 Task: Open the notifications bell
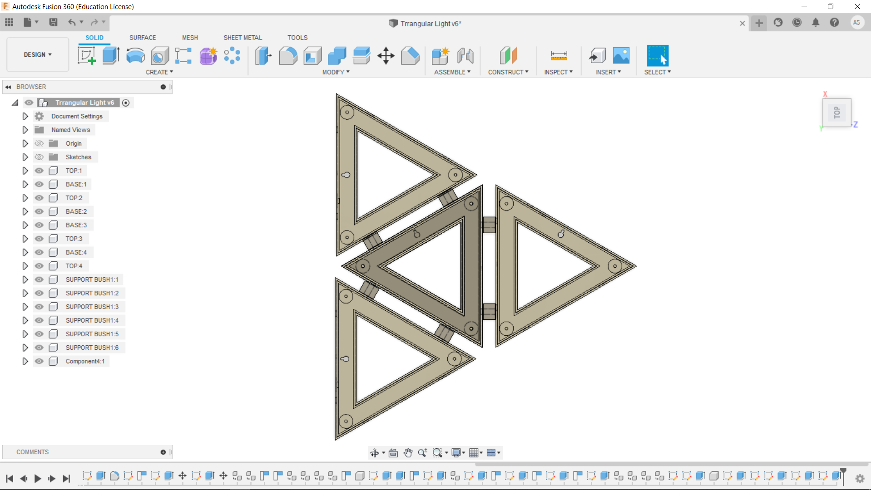pyautogui.click(x=816, y=22)
